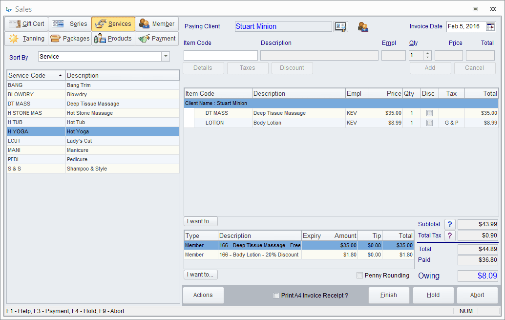This screenshot has height=320, width=505.
Task: Toggle Disc checkbox for DT MASS row
Action: click(x=429, y=113)
